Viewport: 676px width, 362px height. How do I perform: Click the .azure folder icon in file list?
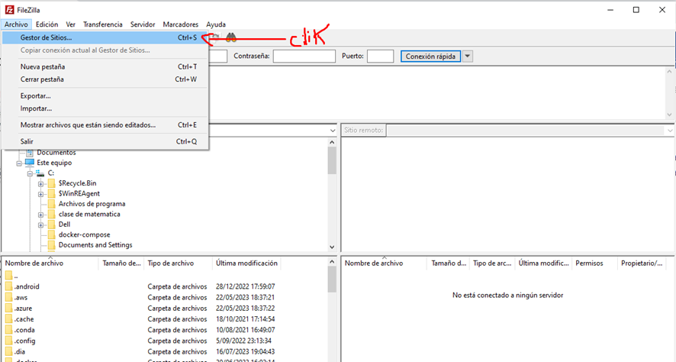coord(9,308)
